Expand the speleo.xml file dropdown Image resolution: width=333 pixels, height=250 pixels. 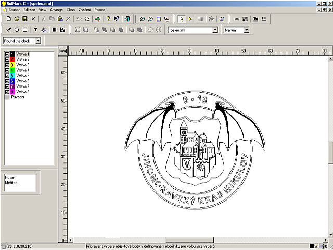click(x=215, y=30)
